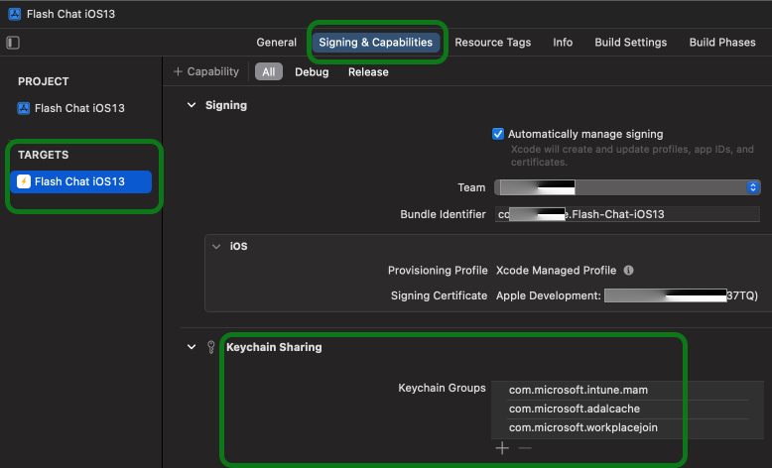Image resolution: width=772 pixels, height=468 pixels.
Task: Filter by Debug configuration
Action: point(312,71)
